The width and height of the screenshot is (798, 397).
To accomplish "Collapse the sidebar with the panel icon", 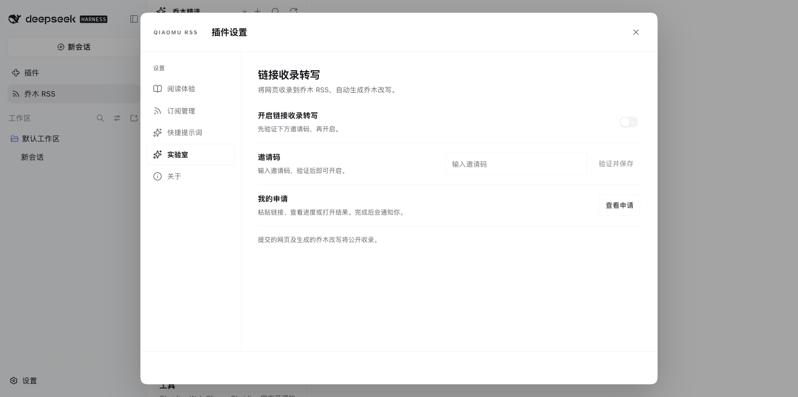I will pos(134,19).
